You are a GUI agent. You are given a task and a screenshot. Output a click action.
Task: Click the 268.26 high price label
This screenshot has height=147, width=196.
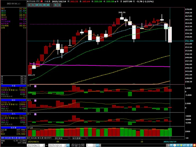(122, 12)
